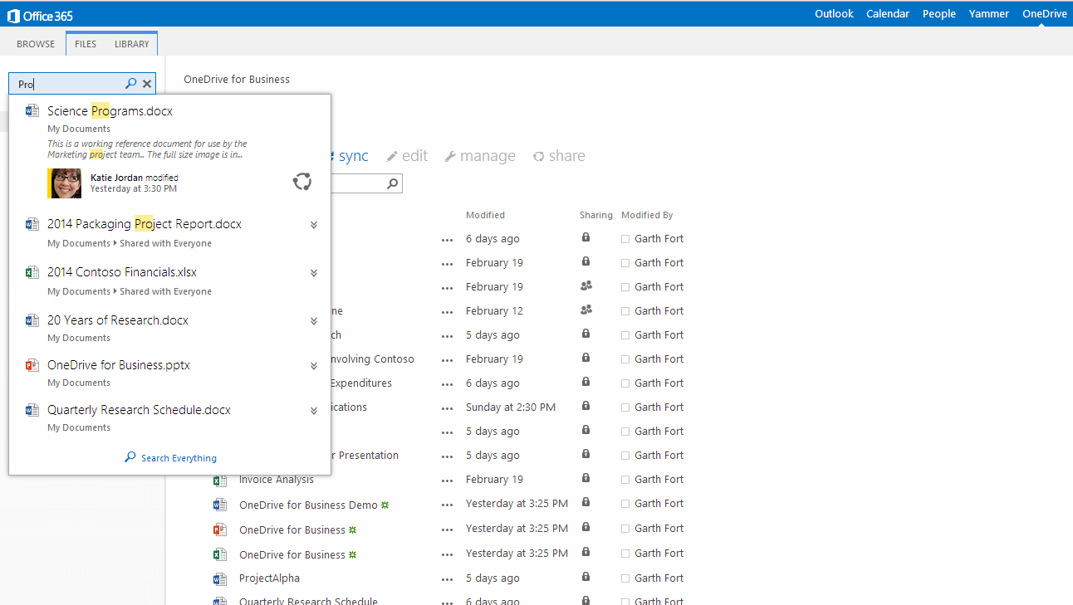Expand 2014 Contoso Financials.xlsx result details

point(314,273)
